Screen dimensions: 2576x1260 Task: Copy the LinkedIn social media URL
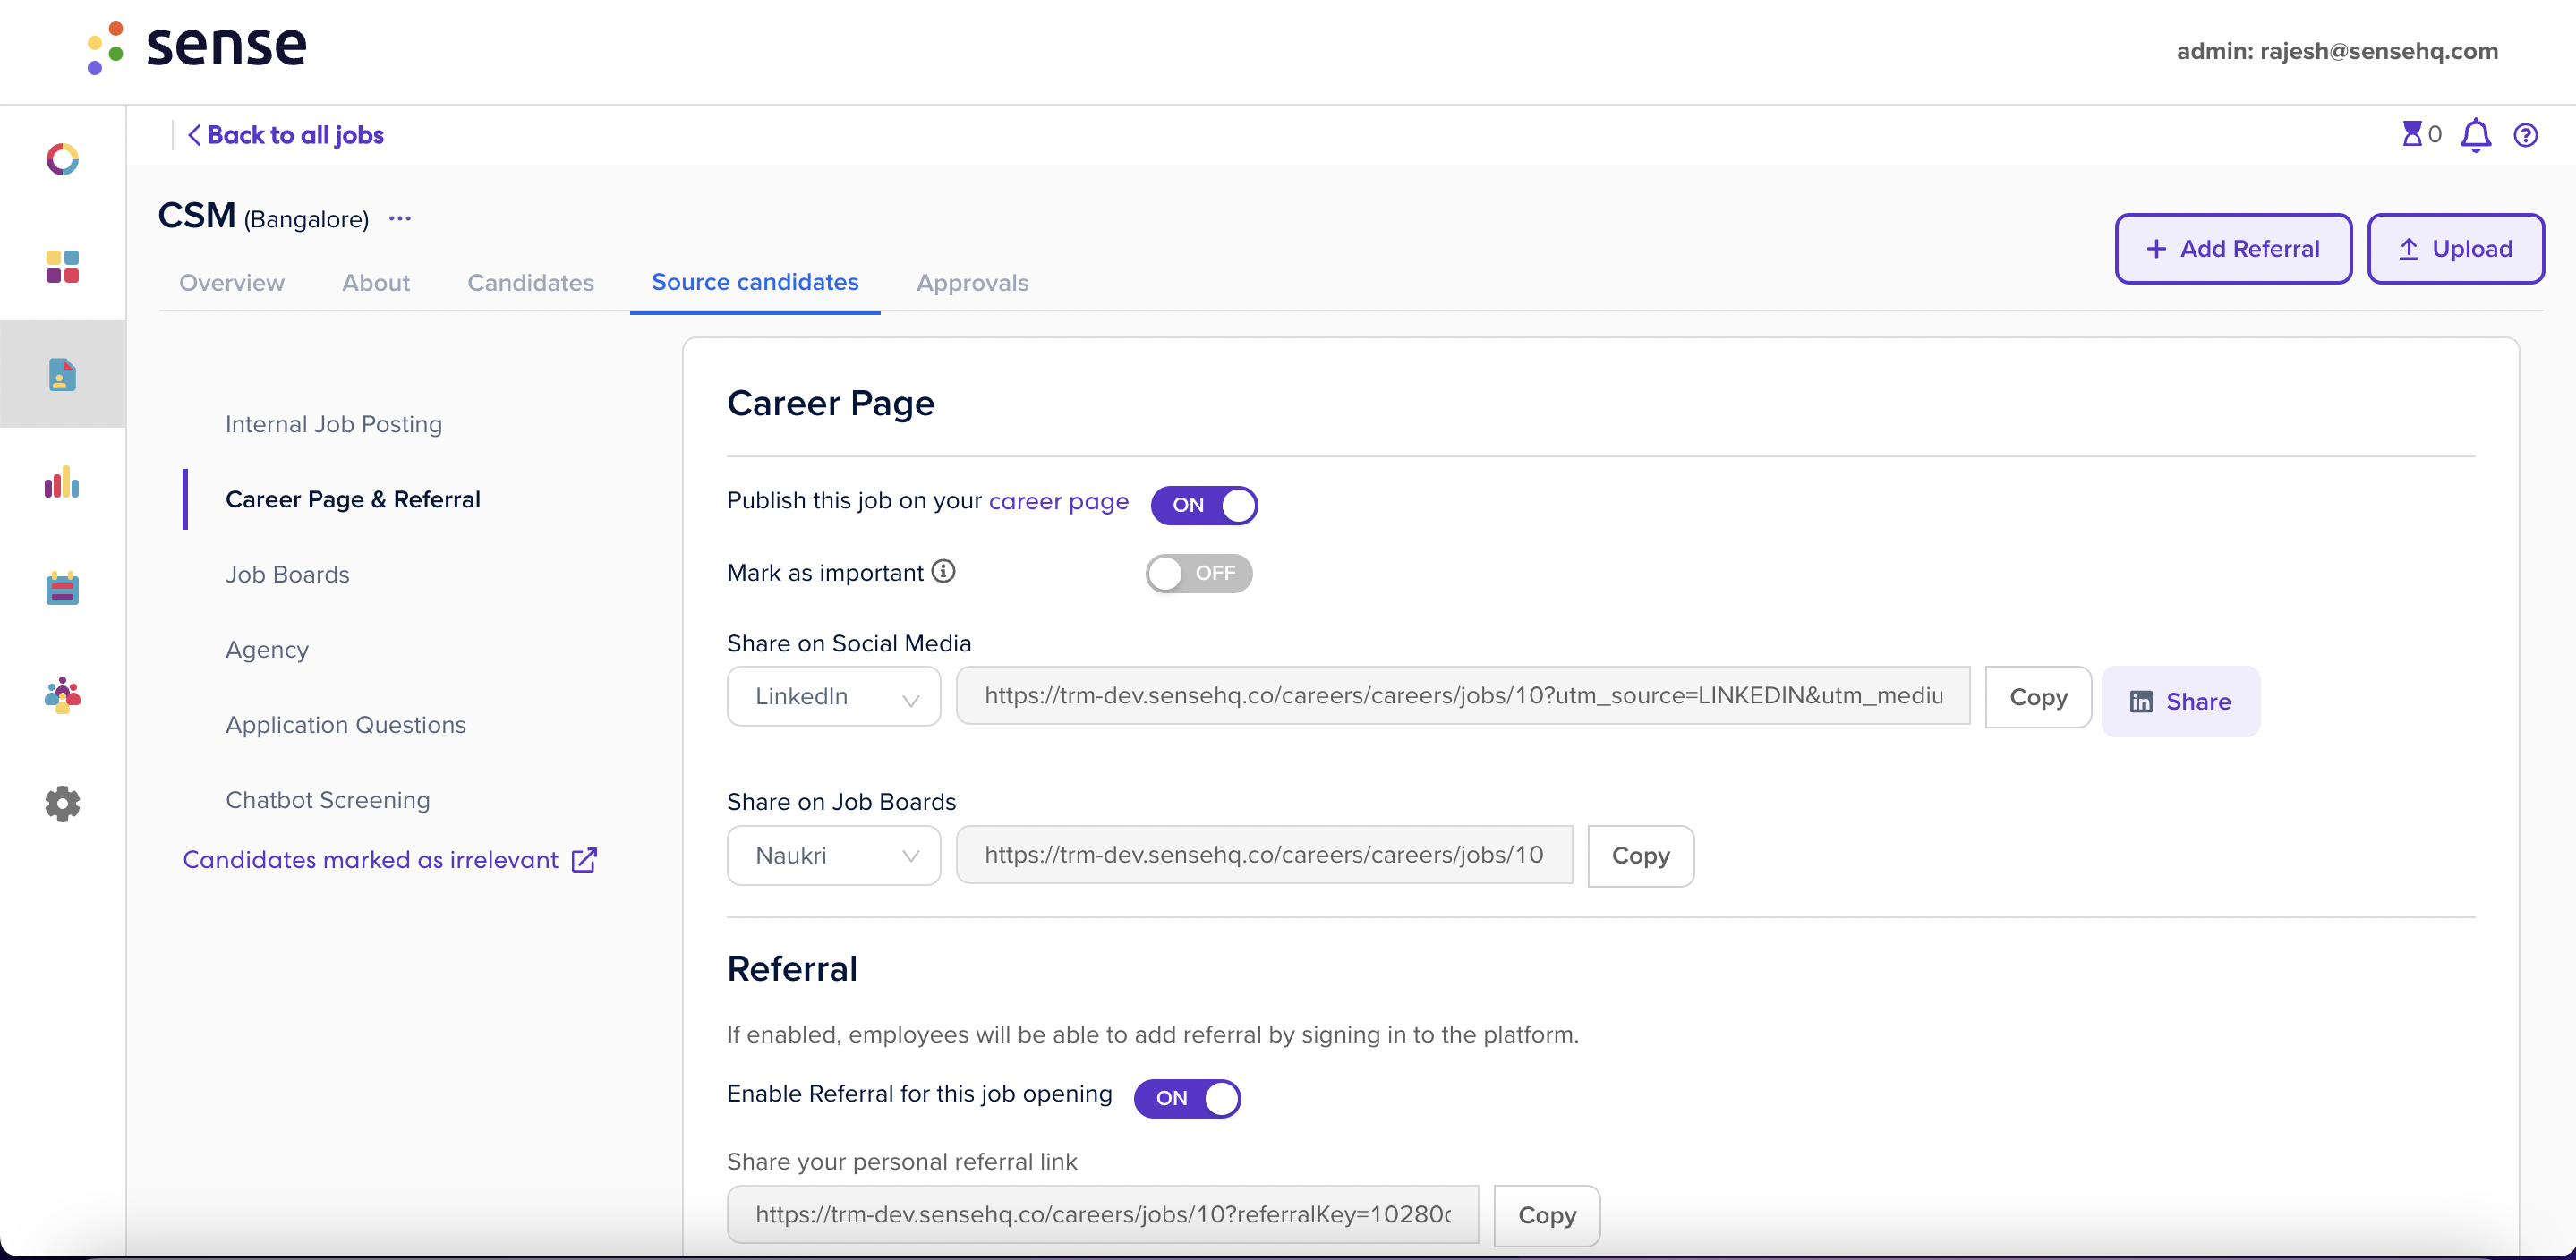[x=2038, y=697]
